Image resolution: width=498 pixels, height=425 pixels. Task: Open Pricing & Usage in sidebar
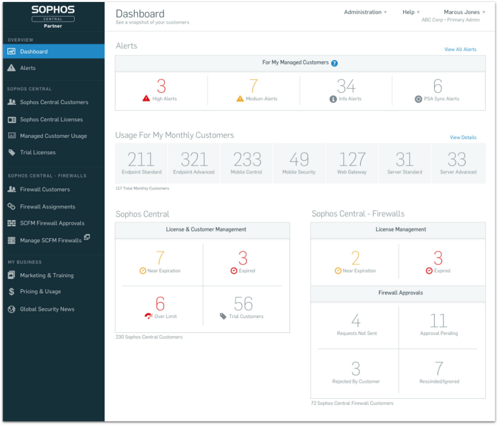[x=54, y=292]
